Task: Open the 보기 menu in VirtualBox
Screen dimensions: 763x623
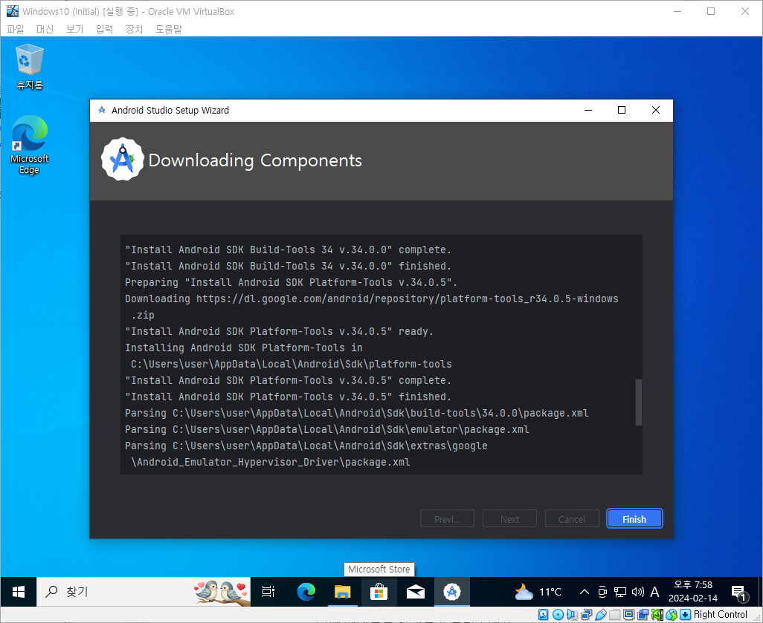Action: coord(75,29)
